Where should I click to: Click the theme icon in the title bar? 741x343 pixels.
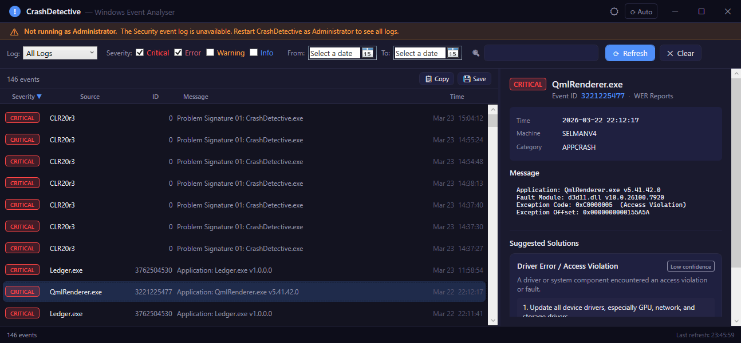pos(614,11)
